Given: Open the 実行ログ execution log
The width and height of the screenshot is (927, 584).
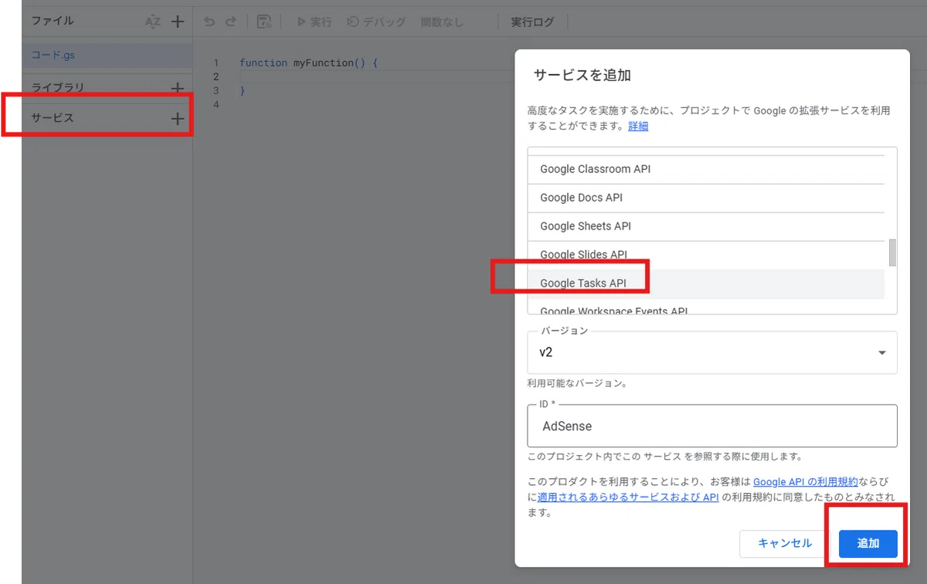Looking at the screenshot, I should pyautogui.click(x=533, y=22).
